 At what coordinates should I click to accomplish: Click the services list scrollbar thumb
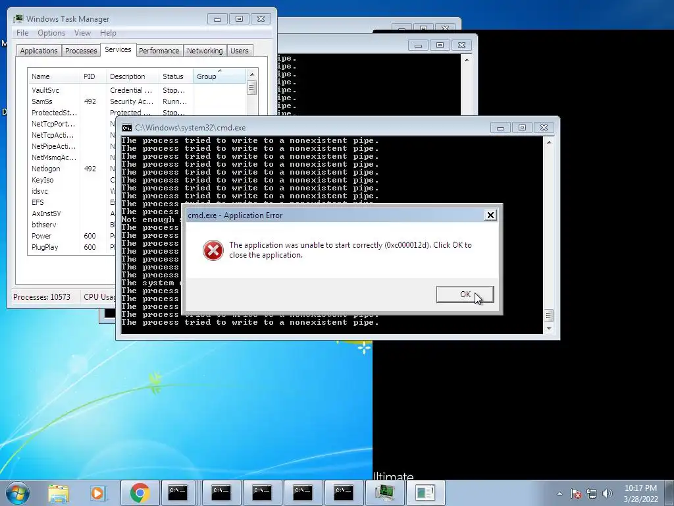252,88
